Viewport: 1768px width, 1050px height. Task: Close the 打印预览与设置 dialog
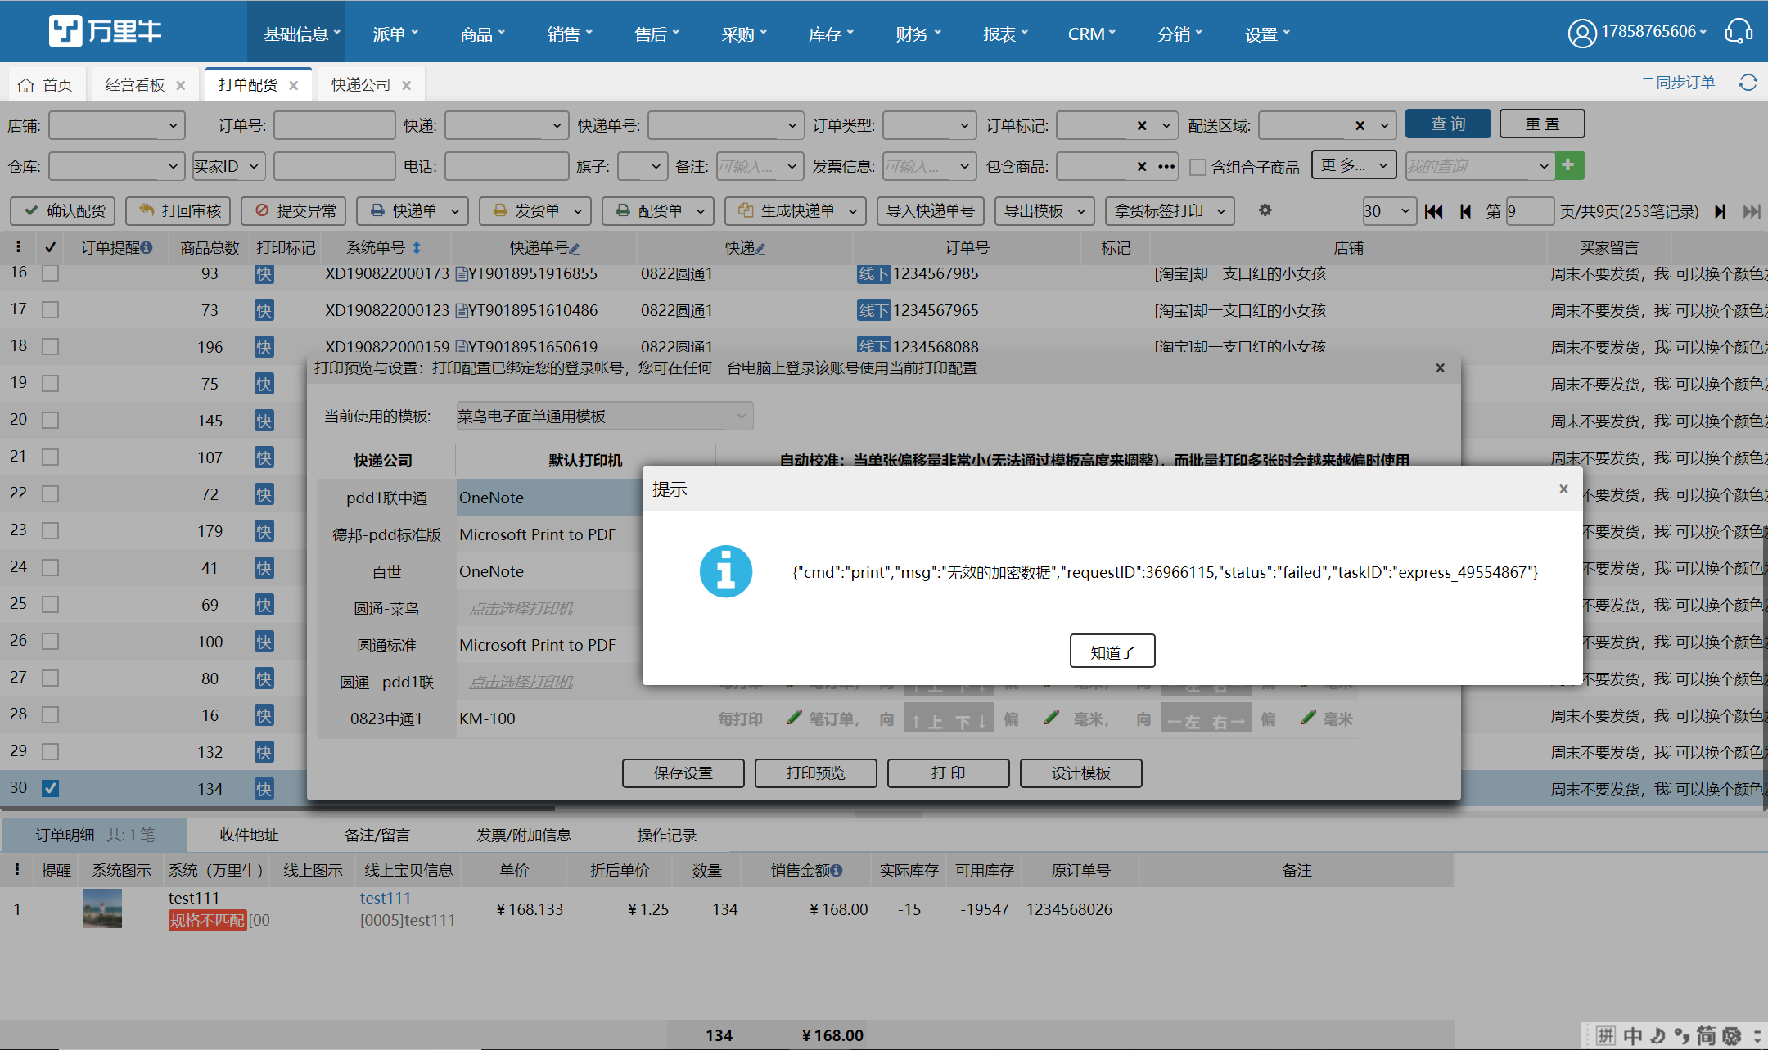pos(1440,367)
